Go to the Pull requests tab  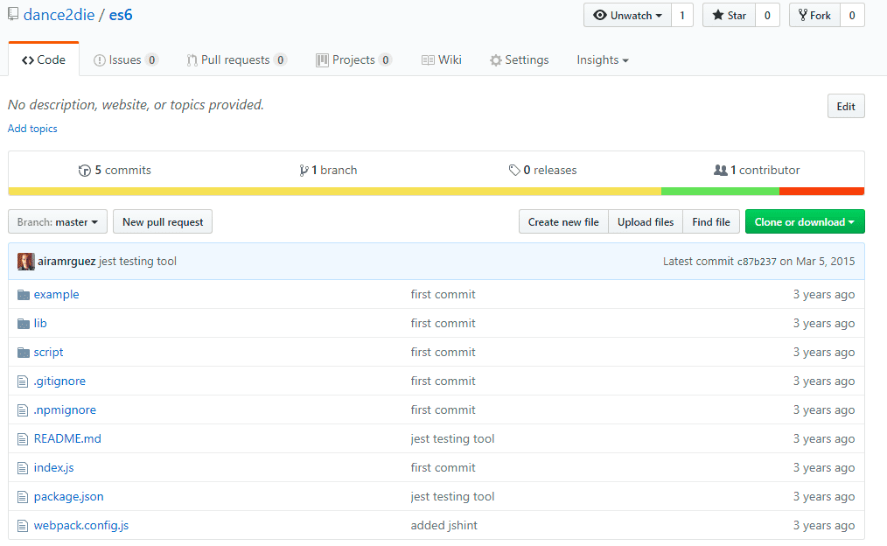pyautogui.click(x=235, y=60)
